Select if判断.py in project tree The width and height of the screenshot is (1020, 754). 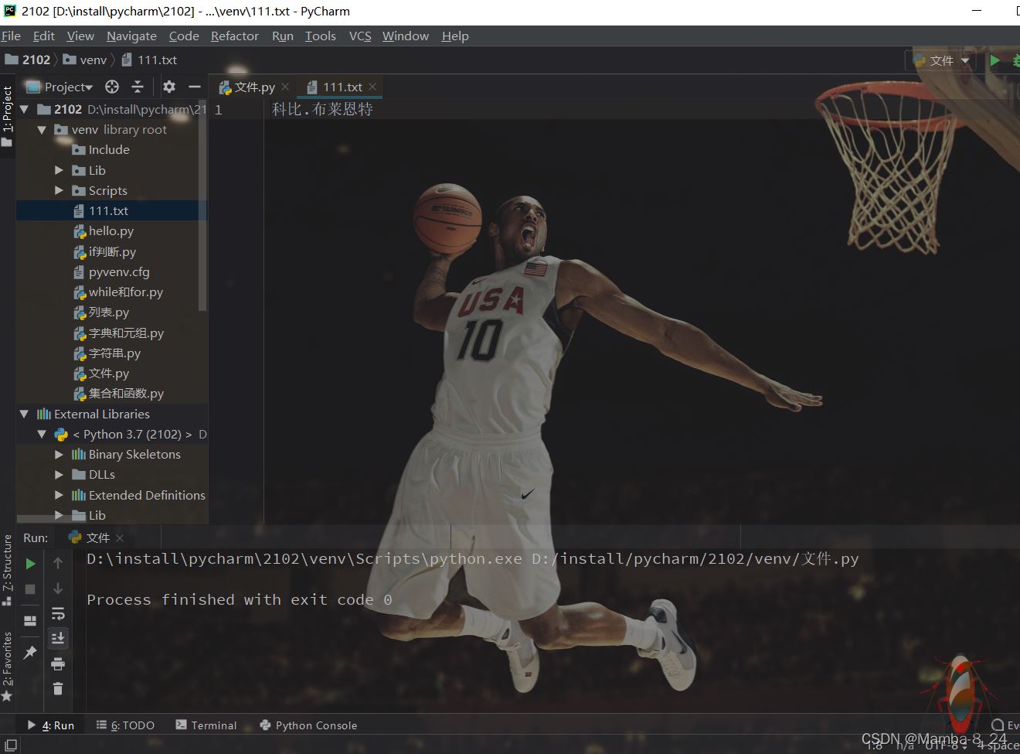coord(112,251)
